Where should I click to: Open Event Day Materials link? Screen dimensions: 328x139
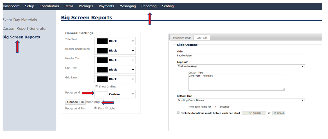coord(20,20)
